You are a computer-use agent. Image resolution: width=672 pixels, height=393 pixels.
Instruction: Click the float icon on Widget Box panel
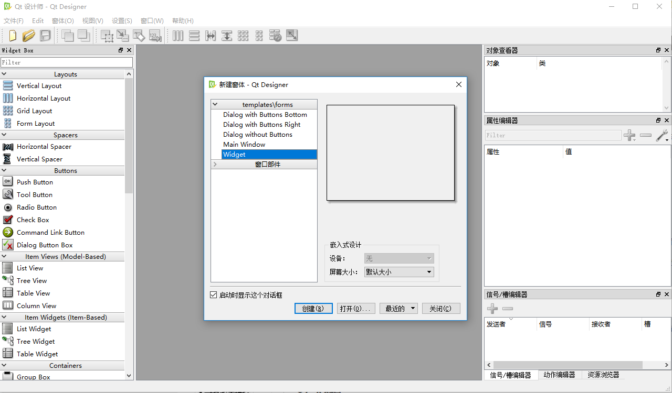point(121,50)
